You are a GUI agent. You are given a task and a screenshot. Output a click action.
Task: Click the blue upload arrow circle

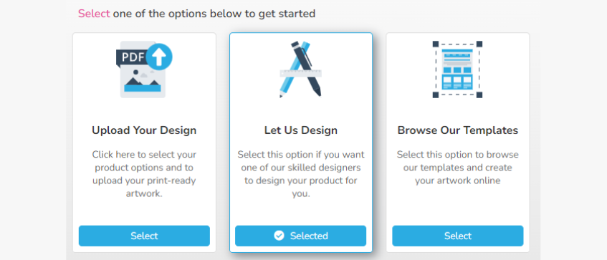coord(159,57)
